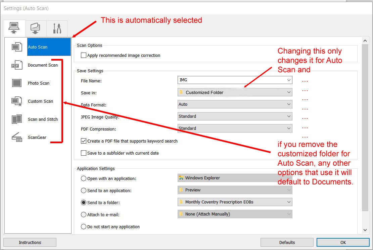Click the ScanGear scanner icon
373x250 pixels.
click(16, 137)
